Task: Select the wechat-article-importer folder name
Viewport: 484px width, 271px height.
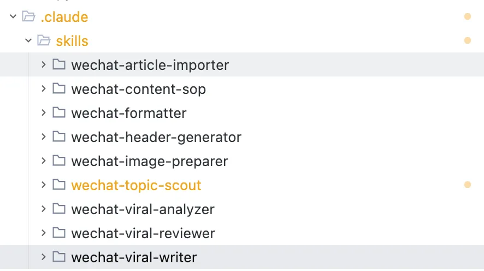Action: click(x=150, y=65)
